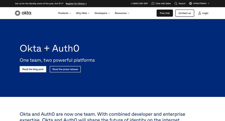225x121 pixels.
Task: Click Read the blog post button
Action: (33, 69)
